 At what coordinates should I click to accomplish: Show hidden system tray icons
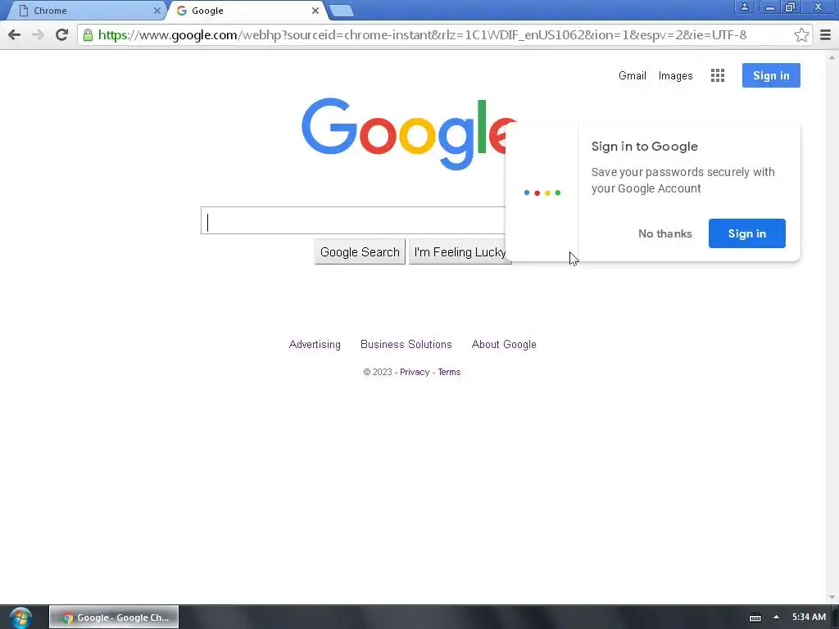pyautogui.click(x=777, y=618)
